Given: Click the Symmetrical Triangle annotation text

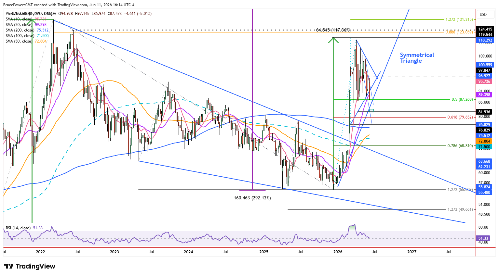Looking at the screenshot, I should pos(417,58).
